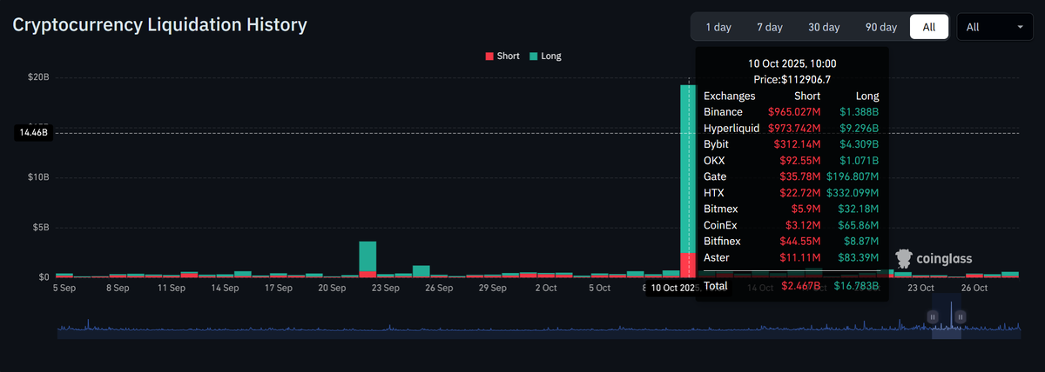
Task: Select the 7 day range tab
Action: (770, 27)
